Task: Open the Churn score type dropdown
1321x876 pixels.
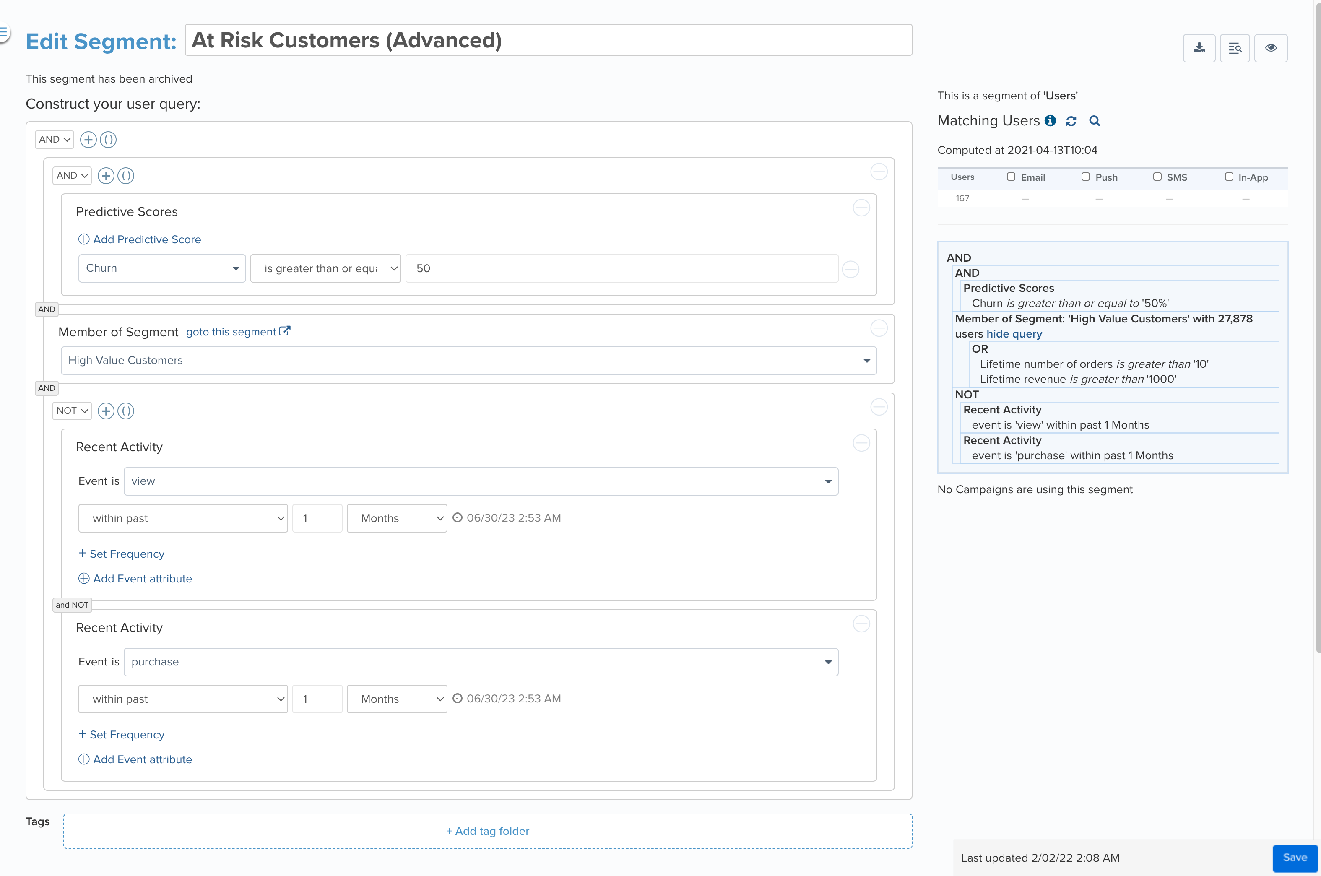Action: click(162, 268)
